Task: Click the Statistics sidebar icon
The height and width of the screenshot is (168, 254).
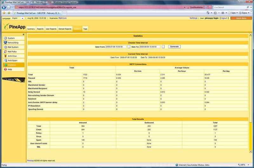Action: pyautogui.click(x=5, y=65)
